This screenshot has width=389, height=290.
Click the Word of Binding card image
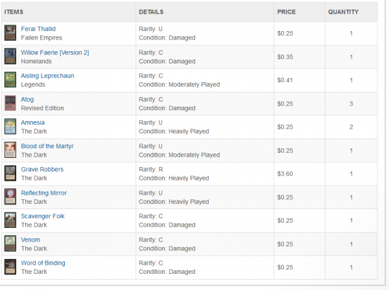tap(10, 266)
